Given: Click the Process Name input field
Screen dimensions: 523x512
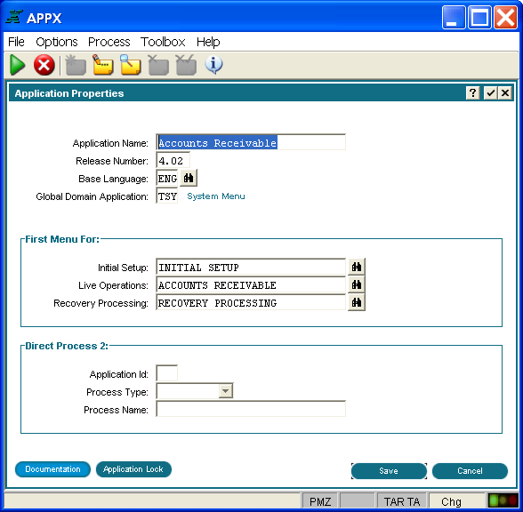Looking at the screenshot, I should point(251,409).
